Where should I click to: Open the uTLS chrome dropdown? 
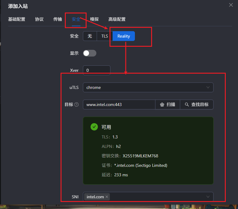tap(148, 87)
